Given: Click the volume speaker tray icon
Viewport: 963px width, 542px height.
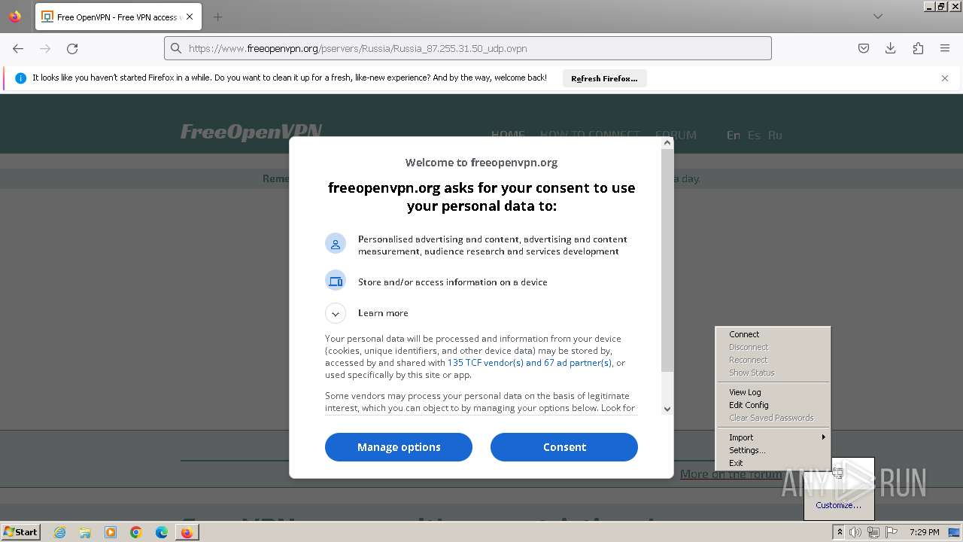Looking at the screenshot, I should pos(855,532).
